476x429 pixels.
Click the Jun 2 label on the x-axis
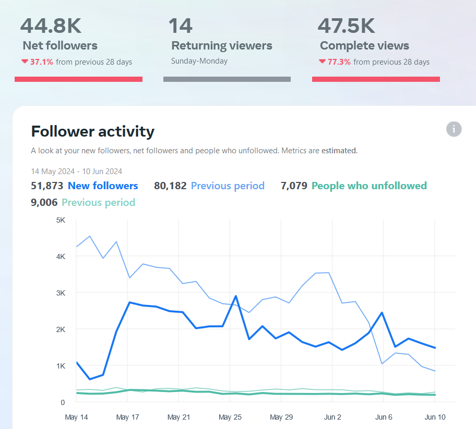point(332,417)
